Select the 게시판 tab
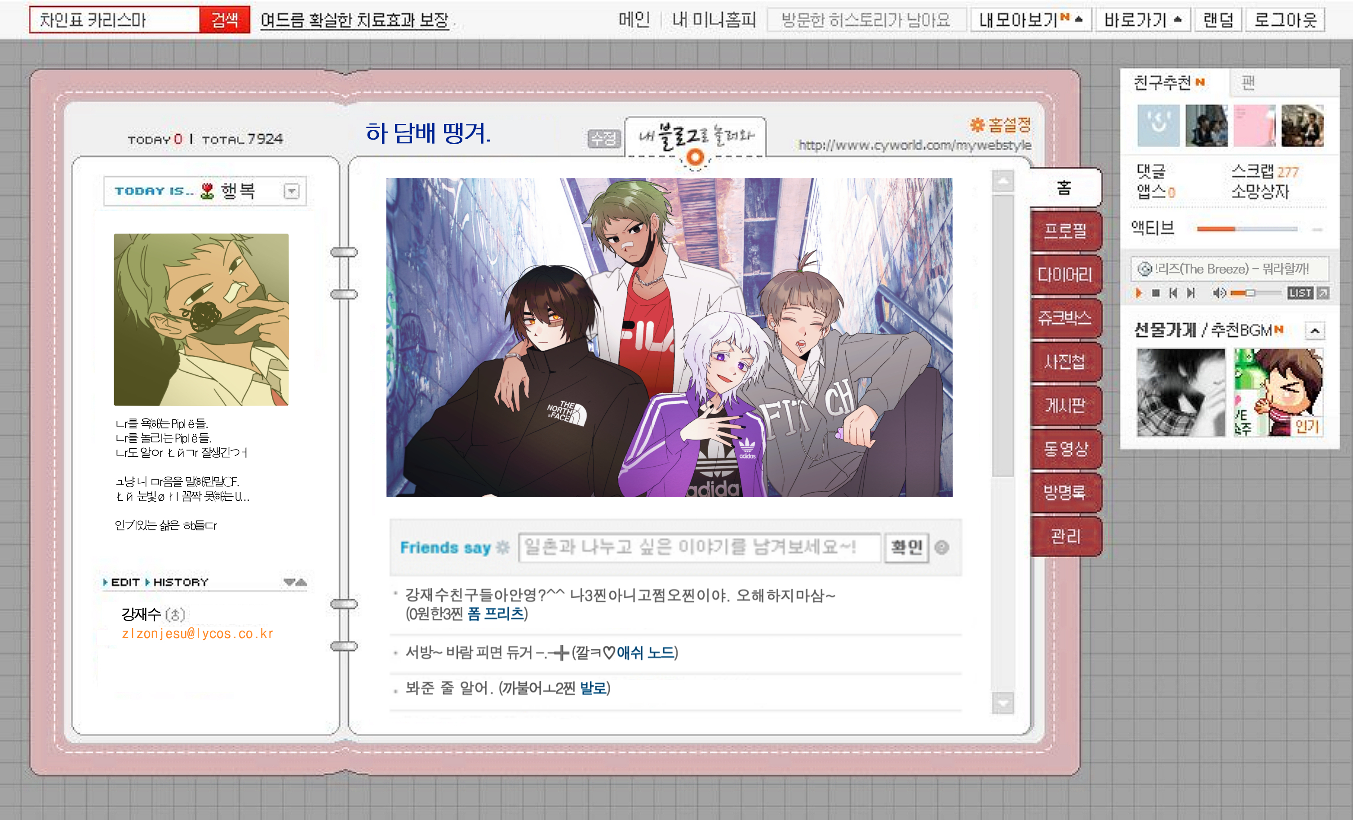 pyautogui.click(x=1066, y=405)
